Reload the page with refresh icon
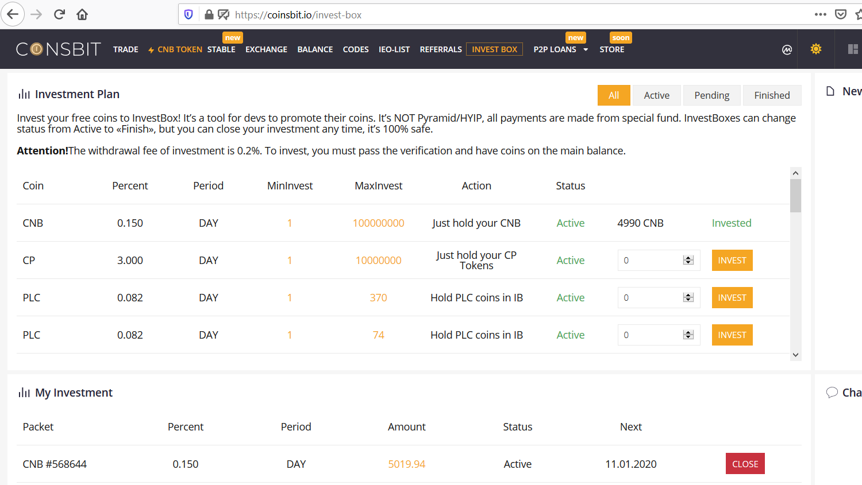The width and height of the screenshot is (862, 485). tap(59, 14)
